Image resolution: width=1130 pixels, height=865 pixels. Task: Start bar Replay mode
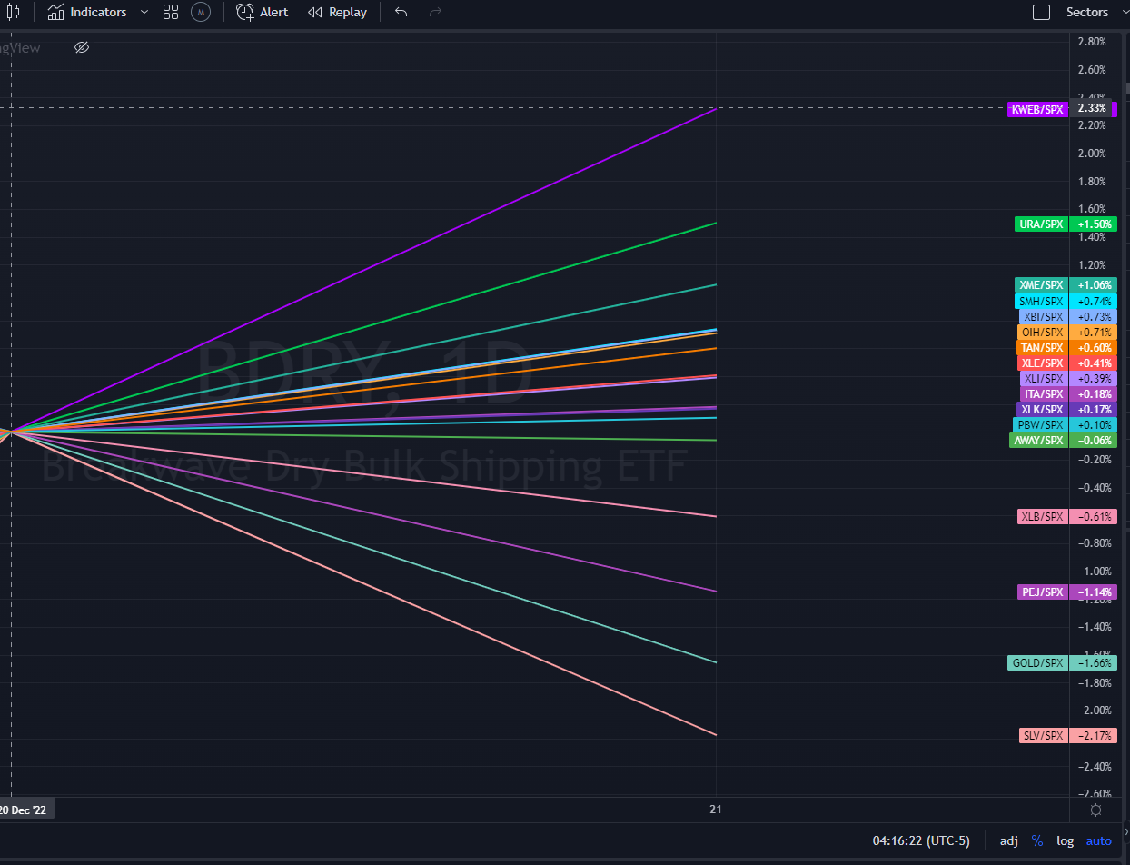337,12
